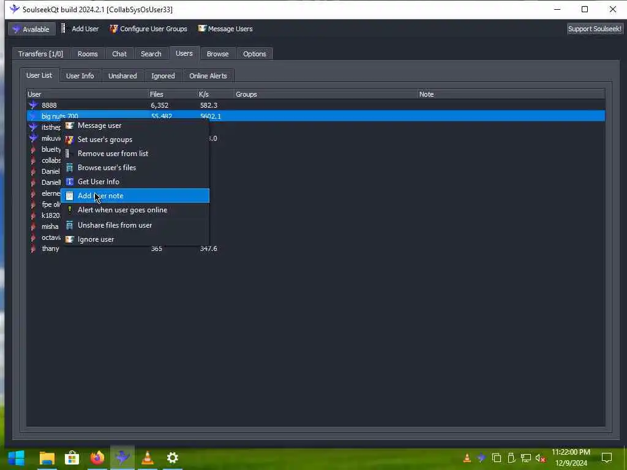The height and width of the screenshot is (470, 627).
Task: Click the Set user's groups icon
Action: click(x=70, y=140)
